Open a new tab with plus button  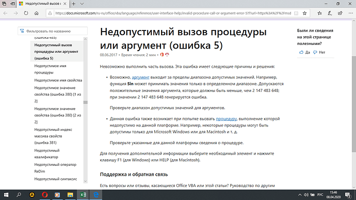coord(74,4)
